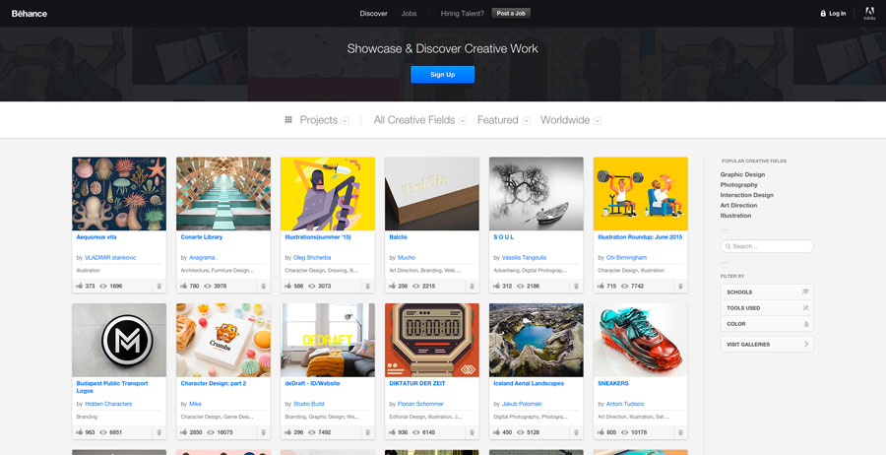The image size is (886, 455).
Task: Click the eye icon on DIKTATUR DER ZEIT card
Action: (415, 432)
